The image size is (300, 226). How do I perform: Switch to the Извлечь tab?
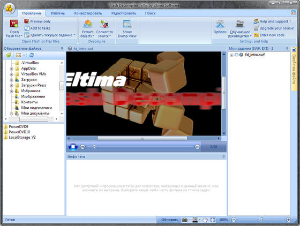58,13
